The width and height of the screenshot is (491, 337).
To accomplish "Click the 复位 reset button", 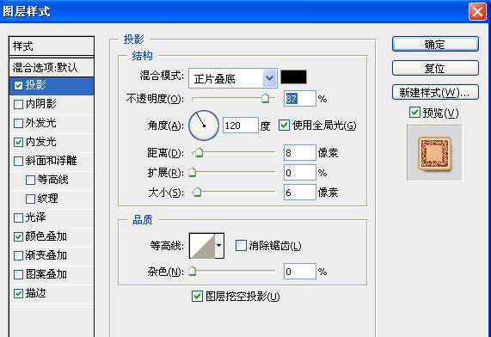I will click(x=435, y=68).
